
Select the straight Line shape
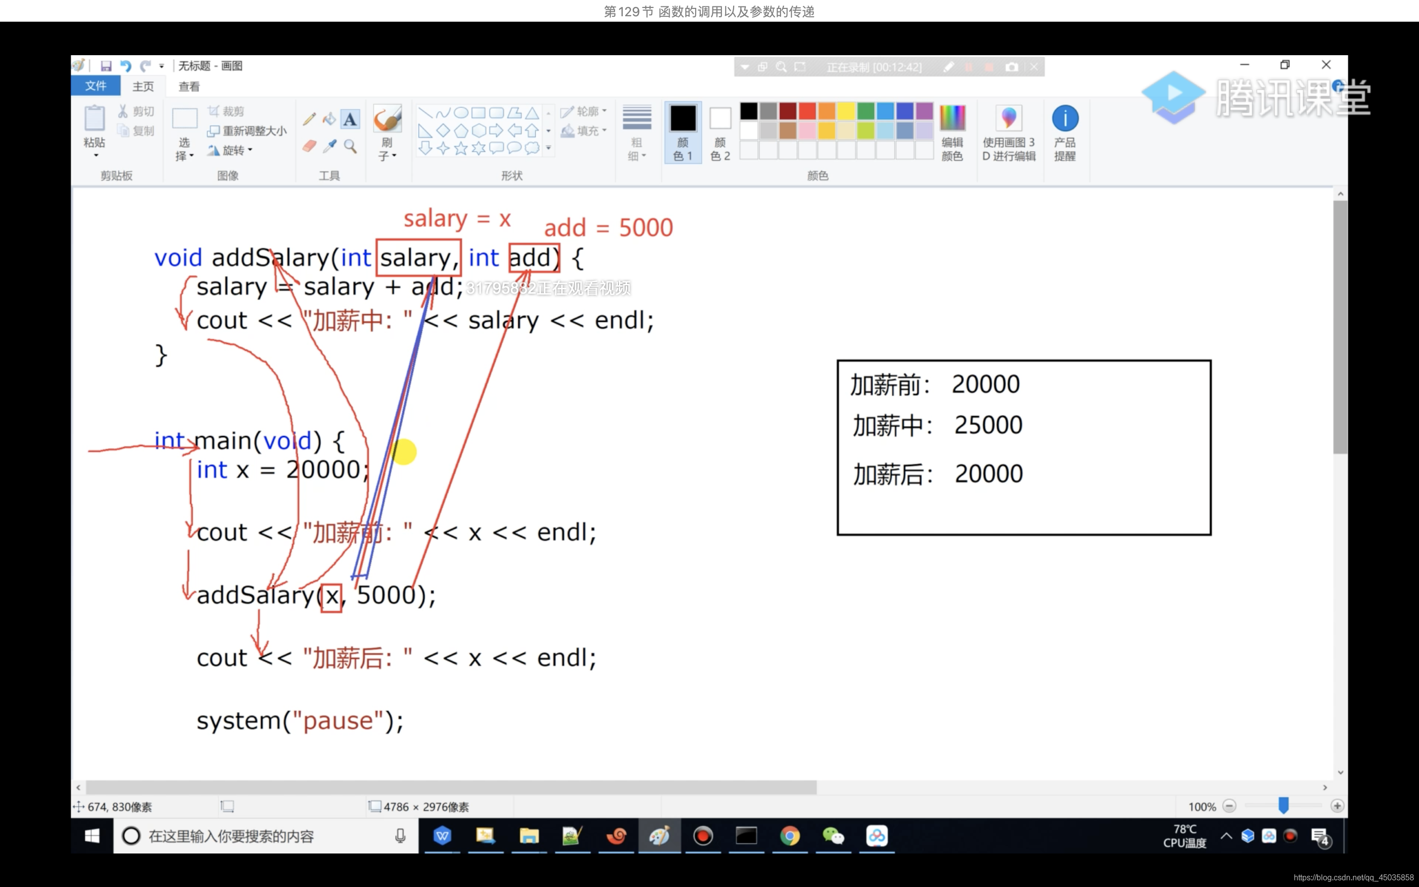(426, 113)
